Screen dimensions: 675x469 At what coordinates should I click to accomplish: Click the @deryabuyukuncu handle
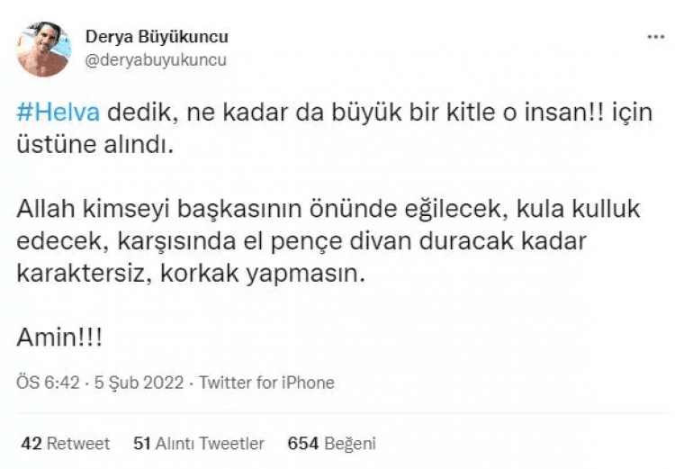pos(155,60)
